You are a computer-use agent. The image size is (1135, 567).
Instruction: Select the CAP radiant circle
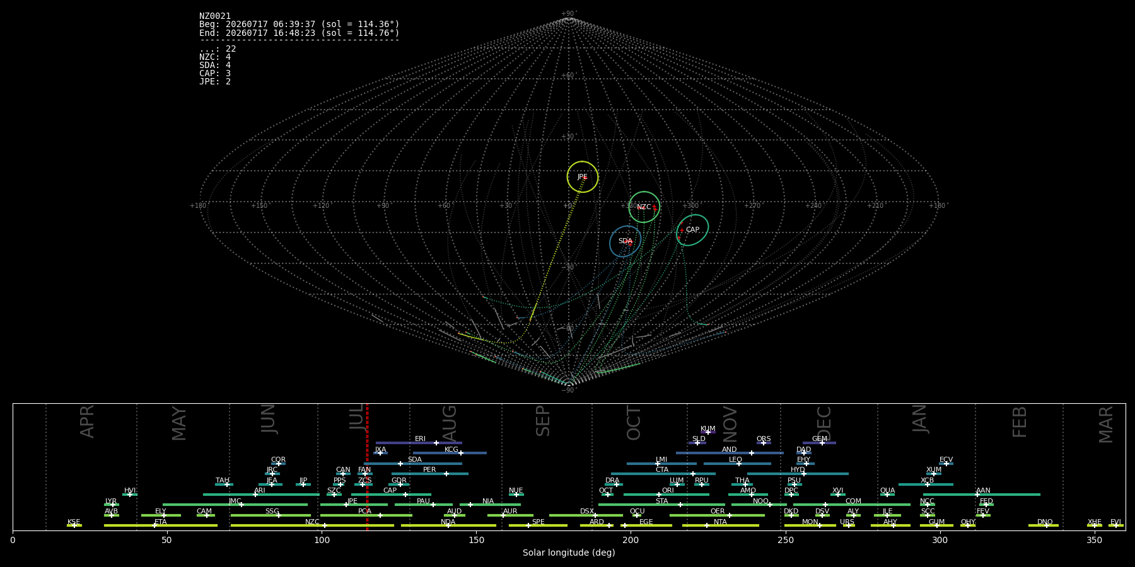click(692, 230)
